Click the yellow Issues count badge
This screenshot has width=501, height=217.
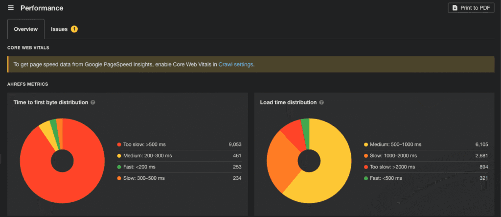[74, 29]
